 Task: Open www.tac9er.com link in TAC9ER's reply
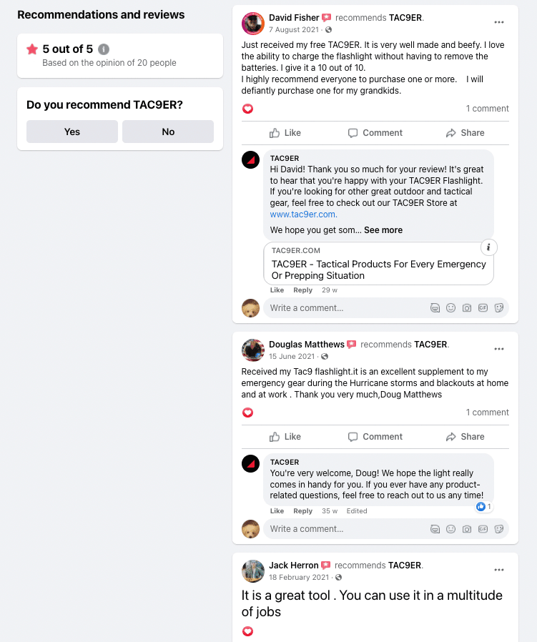coord(303,214)
